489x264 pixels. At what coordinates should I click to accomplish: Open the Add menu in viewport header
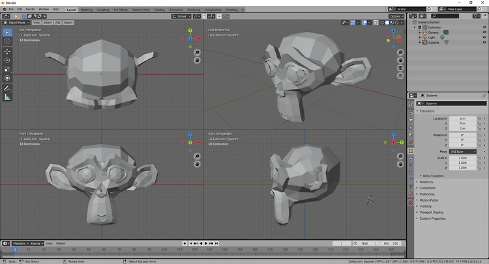[x=57, y=23]
